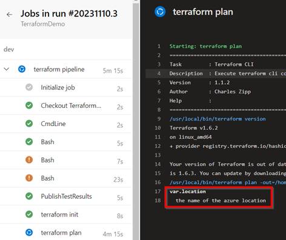Screen dimensions: 286x240
Task: Click the vertical scrollbar beside jobs list
Action: pyautogui.click(x=136, y=120)
